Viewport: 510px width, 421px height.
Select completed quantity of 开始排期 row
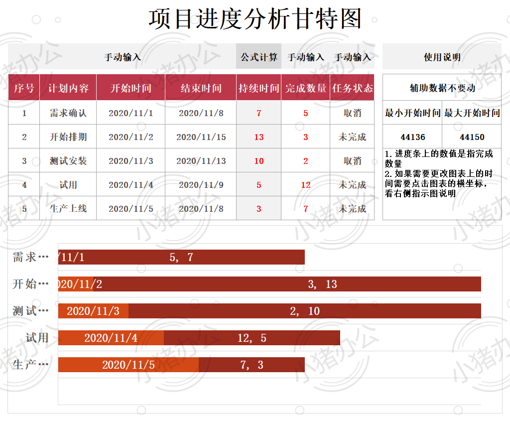pos(305,137)
